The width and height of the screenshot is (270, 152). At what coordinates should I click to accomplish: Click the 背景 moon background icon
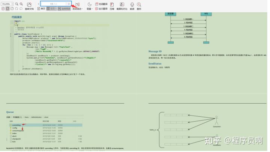[89, 4]
